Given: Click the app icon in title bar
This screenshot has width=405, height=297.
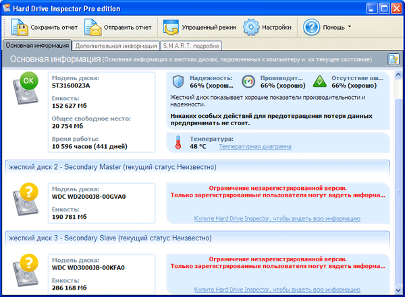Looking at the screenshot, I should (7, 8).
